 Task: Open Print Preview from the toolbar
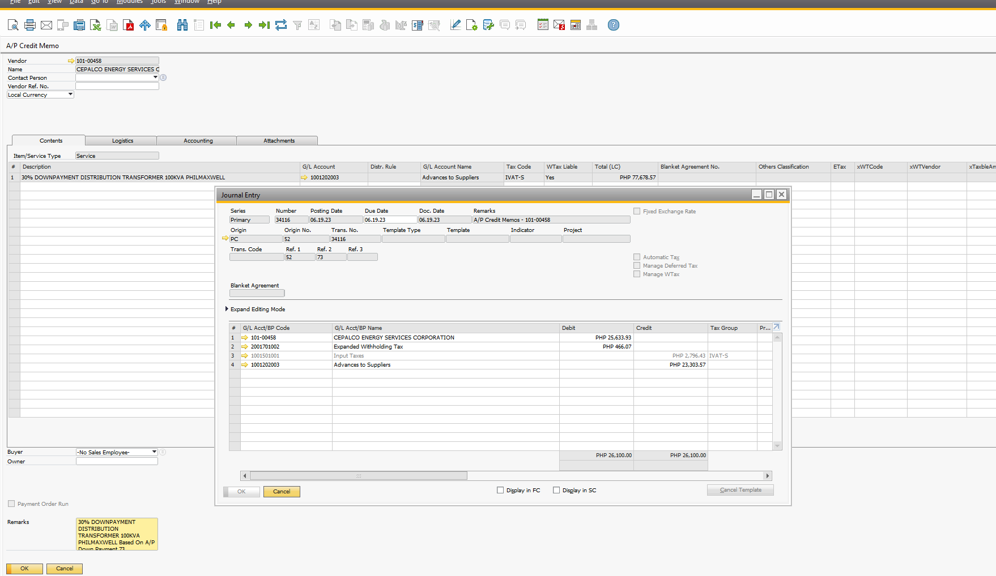point(13,25)
